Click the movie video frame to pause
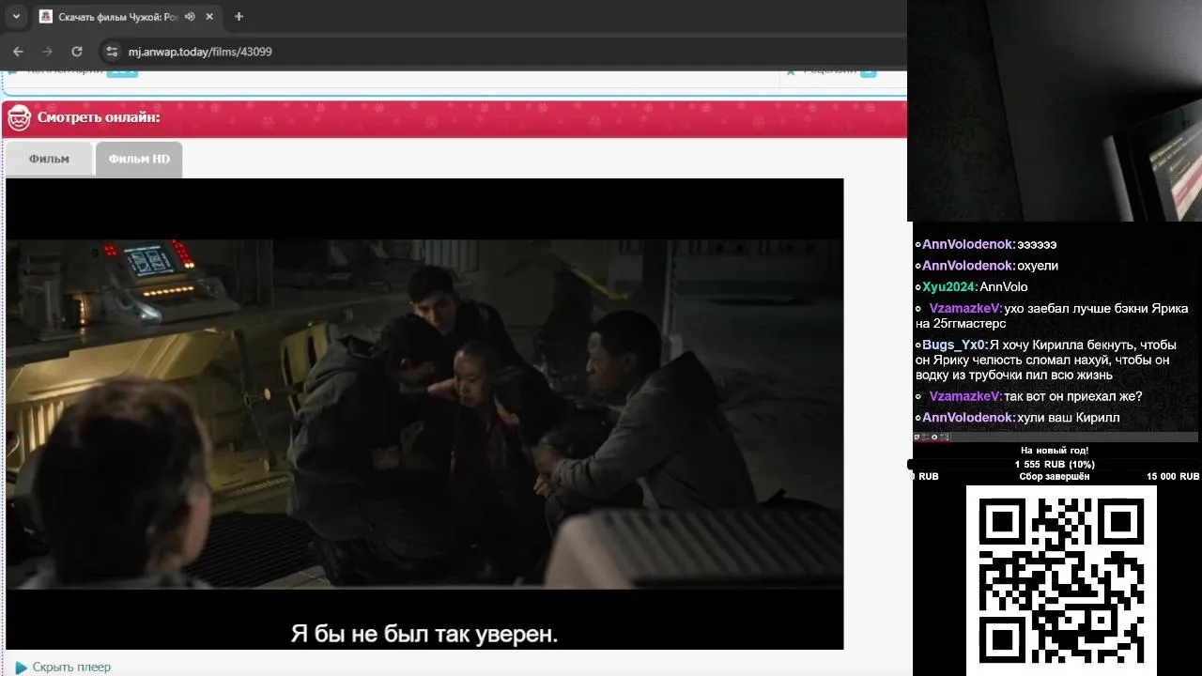This screenshot has width=1202, height=676. coord(424,413)
